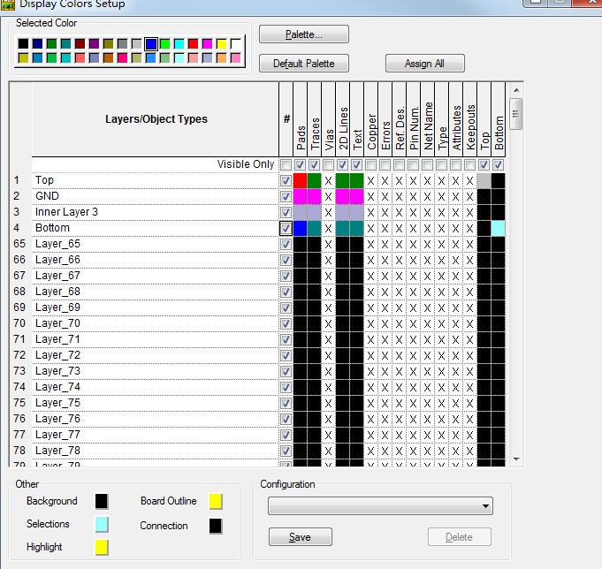Toggle Visible Only checkbox for Traces column
This screenshot has width=602, height=569.
314,165
